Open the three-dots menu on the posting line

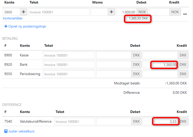tap(185, 13)
